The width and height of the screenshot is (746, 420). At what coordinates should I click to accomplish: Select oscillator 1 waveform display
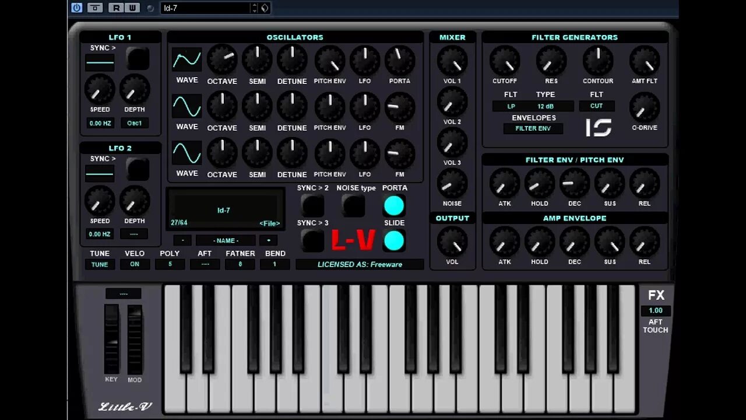click(x=187, y=60)
